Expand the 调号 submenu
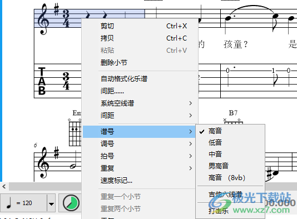297x219 pixels. click(x=139, y=144)
